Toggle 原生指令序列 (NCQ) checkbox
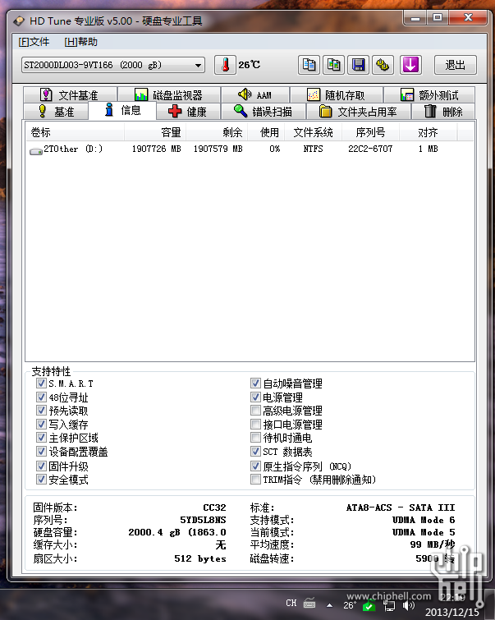 coord(255,466)
